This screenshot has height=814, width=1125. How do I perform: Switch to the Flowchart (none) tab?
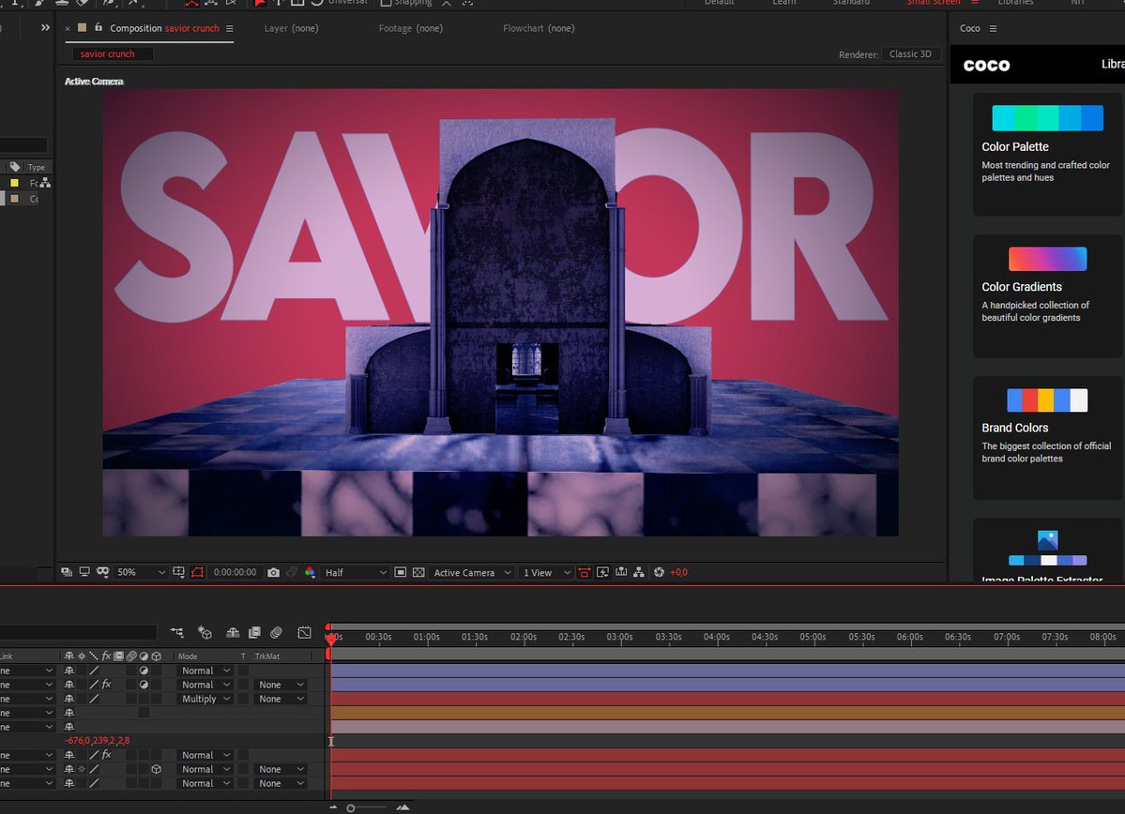pyautogui.click(x=539, y=28)
